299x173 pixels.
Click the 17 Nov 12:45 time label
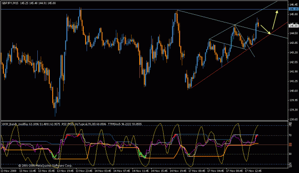[x=254, y=171]
